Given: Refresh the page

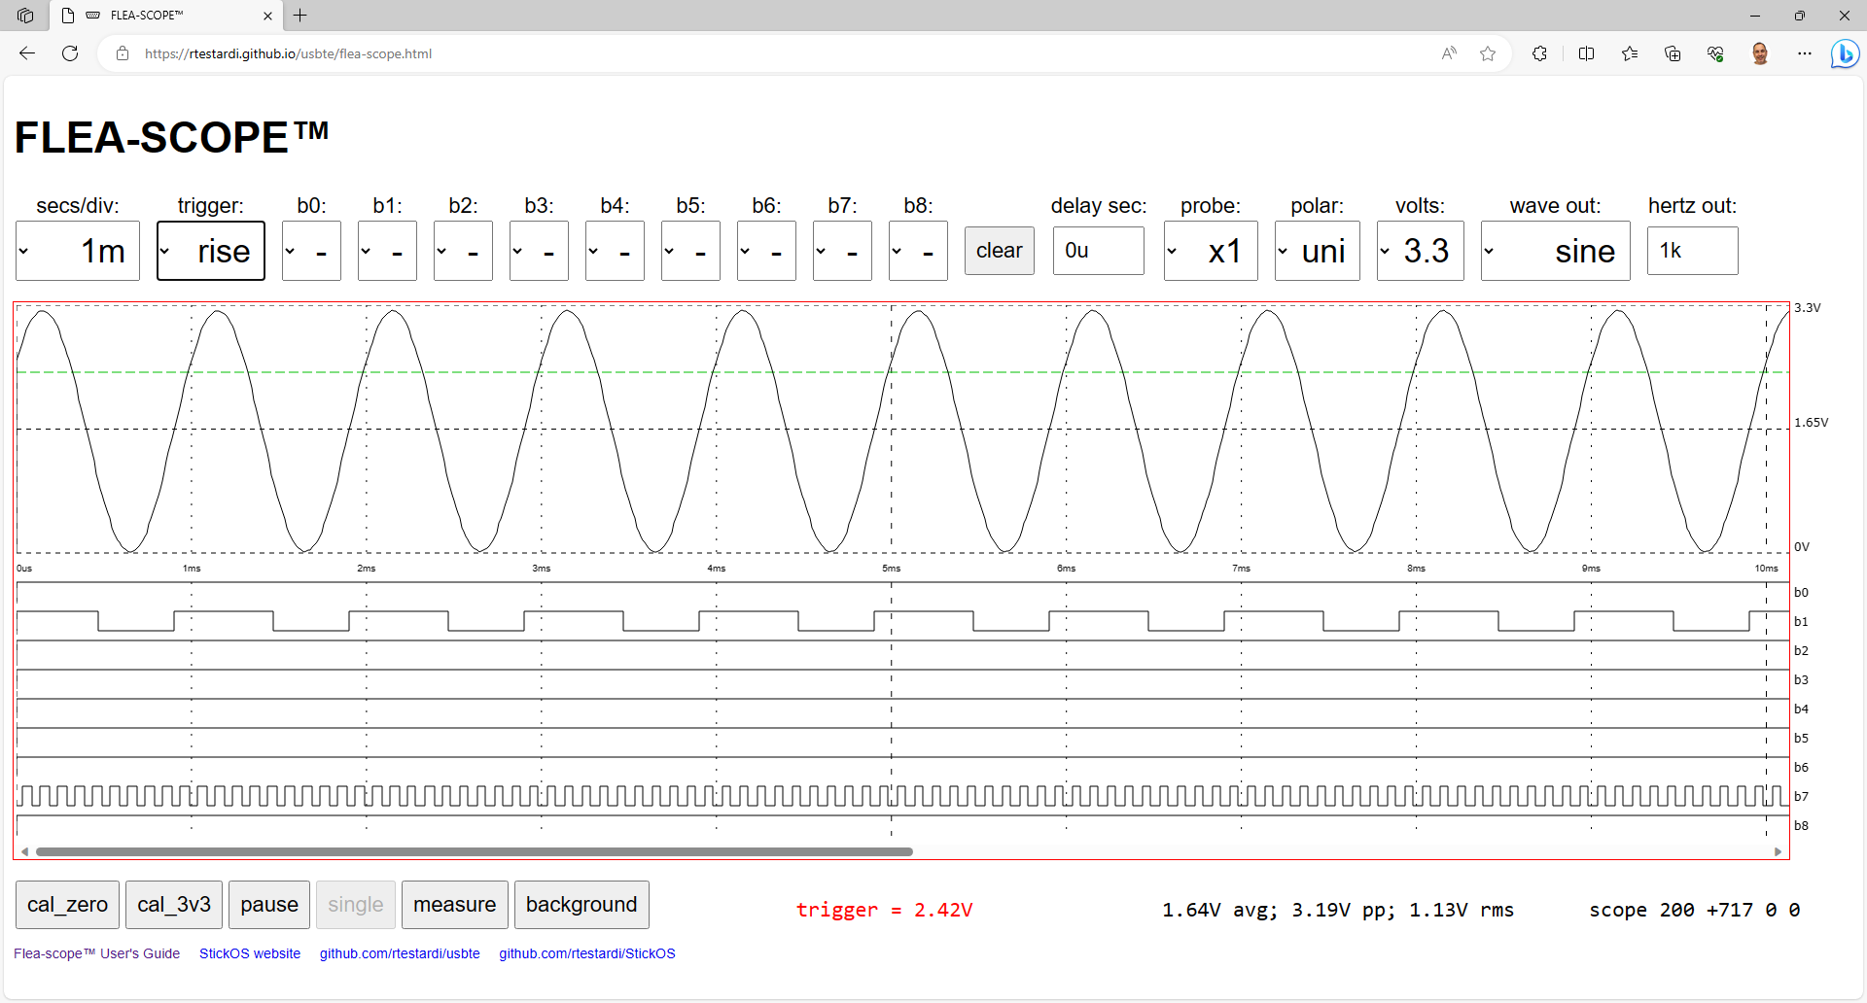Looking at the screenshot, I should click(x=69, y=53).
